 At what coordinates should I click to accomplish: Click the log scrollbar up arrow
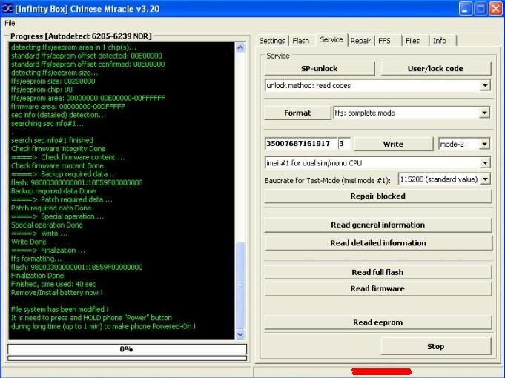(240, 48)
